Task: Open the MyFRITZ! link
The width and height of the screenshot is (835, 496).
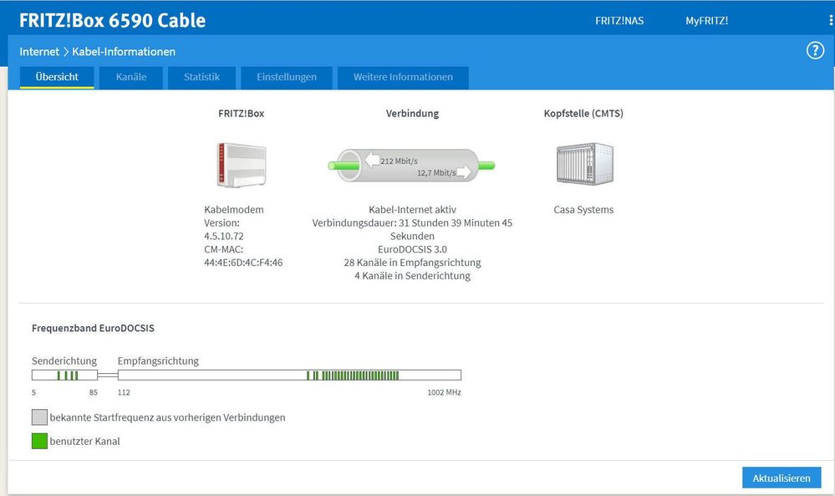Action: point(706,20)
